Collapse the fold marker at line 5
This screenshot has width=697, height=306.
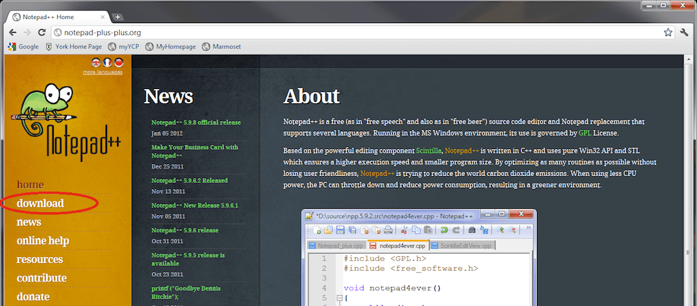pos(339,298)
